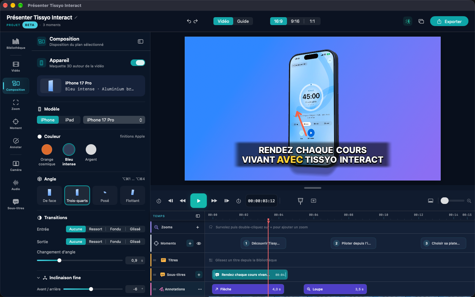
Task: Click the undo arrow icon
Action: 189,21
